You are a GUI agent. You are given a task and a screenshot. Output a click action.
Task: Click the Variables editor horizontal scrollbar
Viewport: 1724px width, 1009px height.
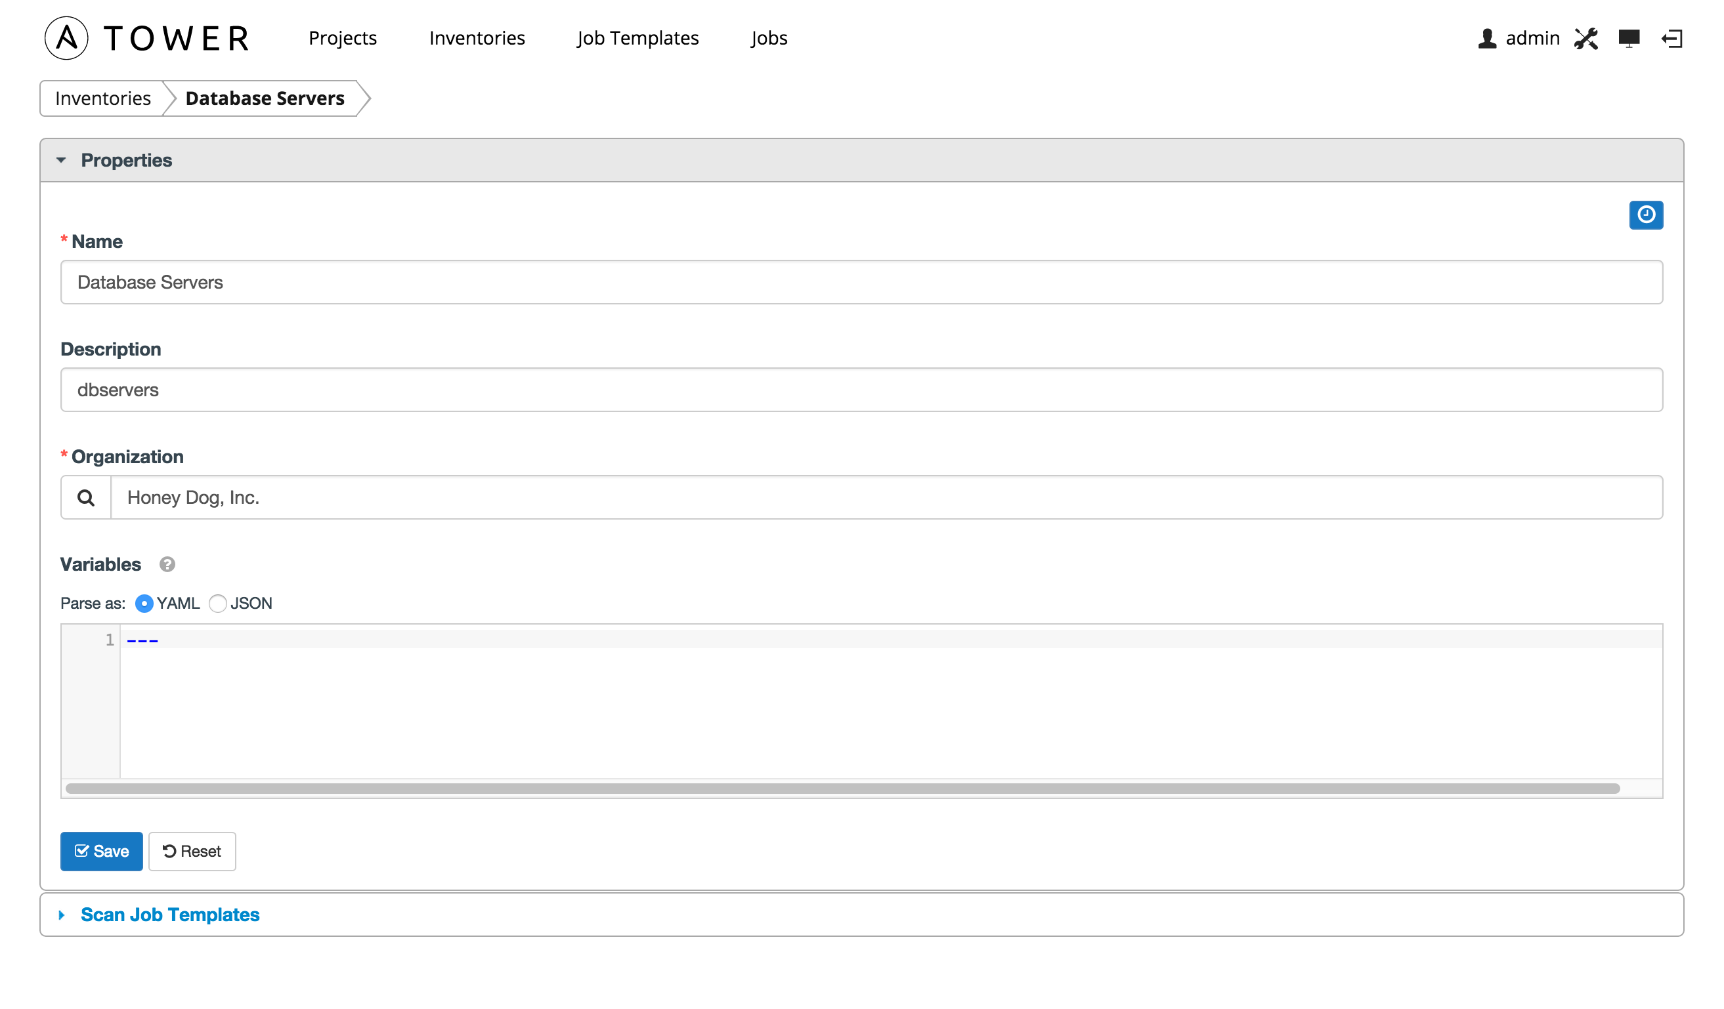tap(843, 789)
